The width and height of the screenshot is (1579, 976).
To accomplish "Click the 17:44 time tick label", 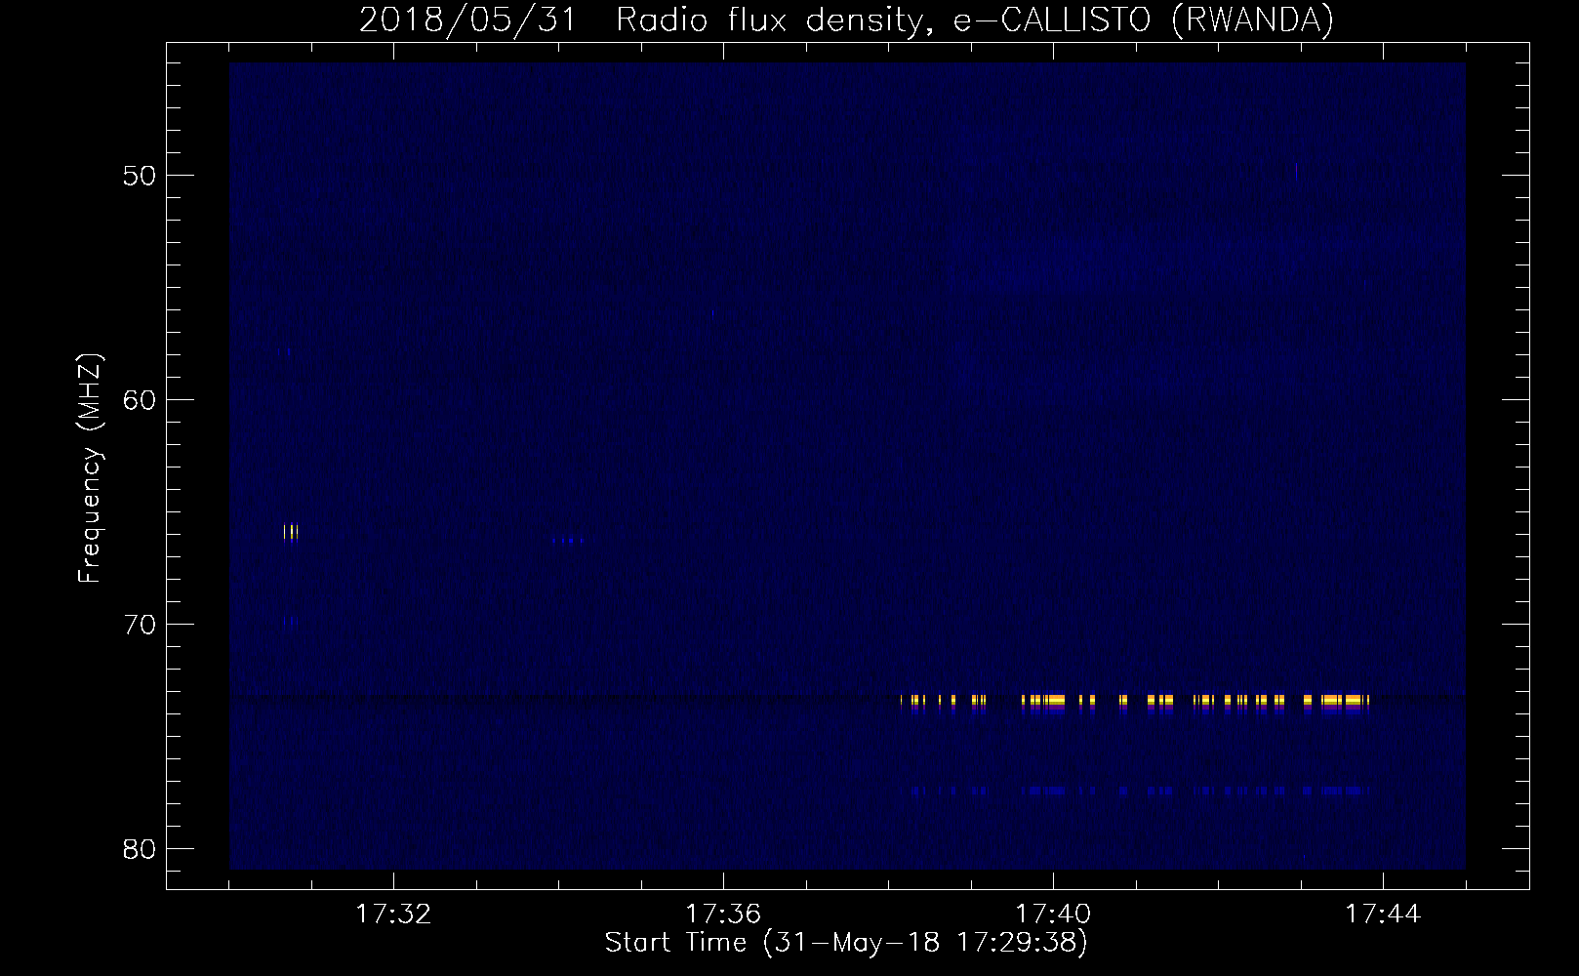I will (x=1383, y=915).
